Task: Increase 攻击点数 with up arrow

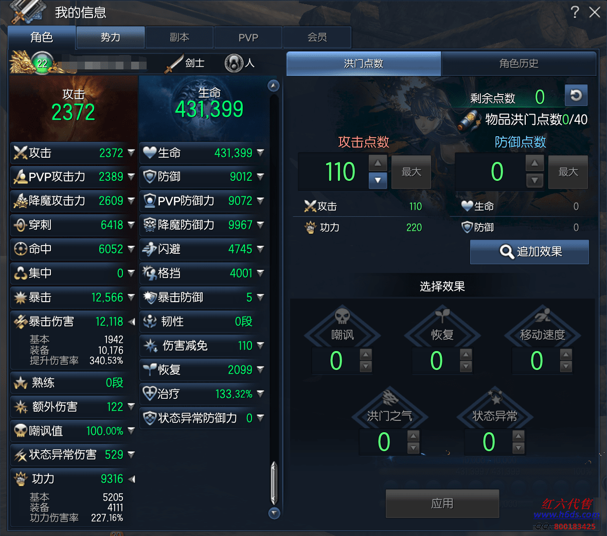Action: coord(378,163)
